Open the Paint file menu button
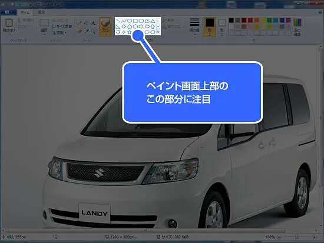 point(8,12)
